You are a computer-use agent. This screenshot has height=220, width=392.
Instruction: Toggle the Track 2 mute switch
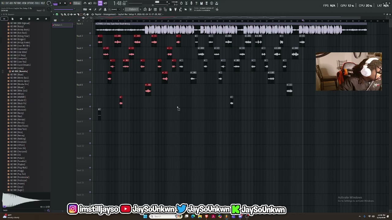click(90, 45)
